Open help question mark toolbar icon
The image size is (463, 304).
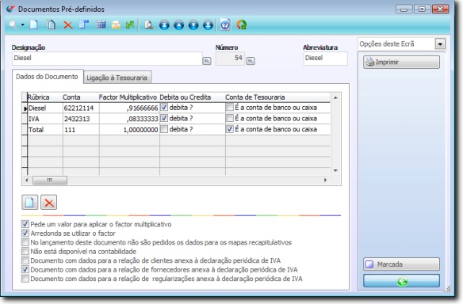coord(225,25)
